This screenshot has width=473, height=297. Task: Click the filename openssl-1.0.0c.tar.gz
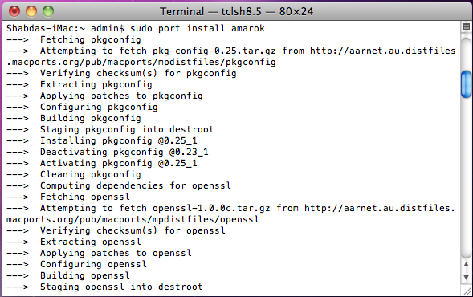211,208
